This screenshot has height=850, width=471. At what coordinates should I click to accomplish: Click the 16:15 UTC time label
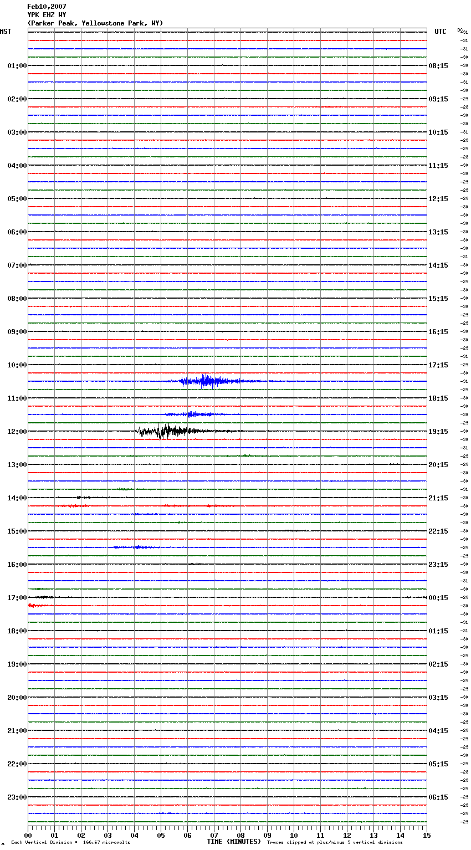[x=438, y=332]
